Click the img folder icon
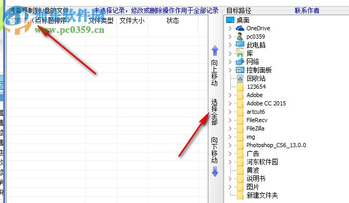The height and width of the screenshot is (203, 349). (x=240, y=137)
